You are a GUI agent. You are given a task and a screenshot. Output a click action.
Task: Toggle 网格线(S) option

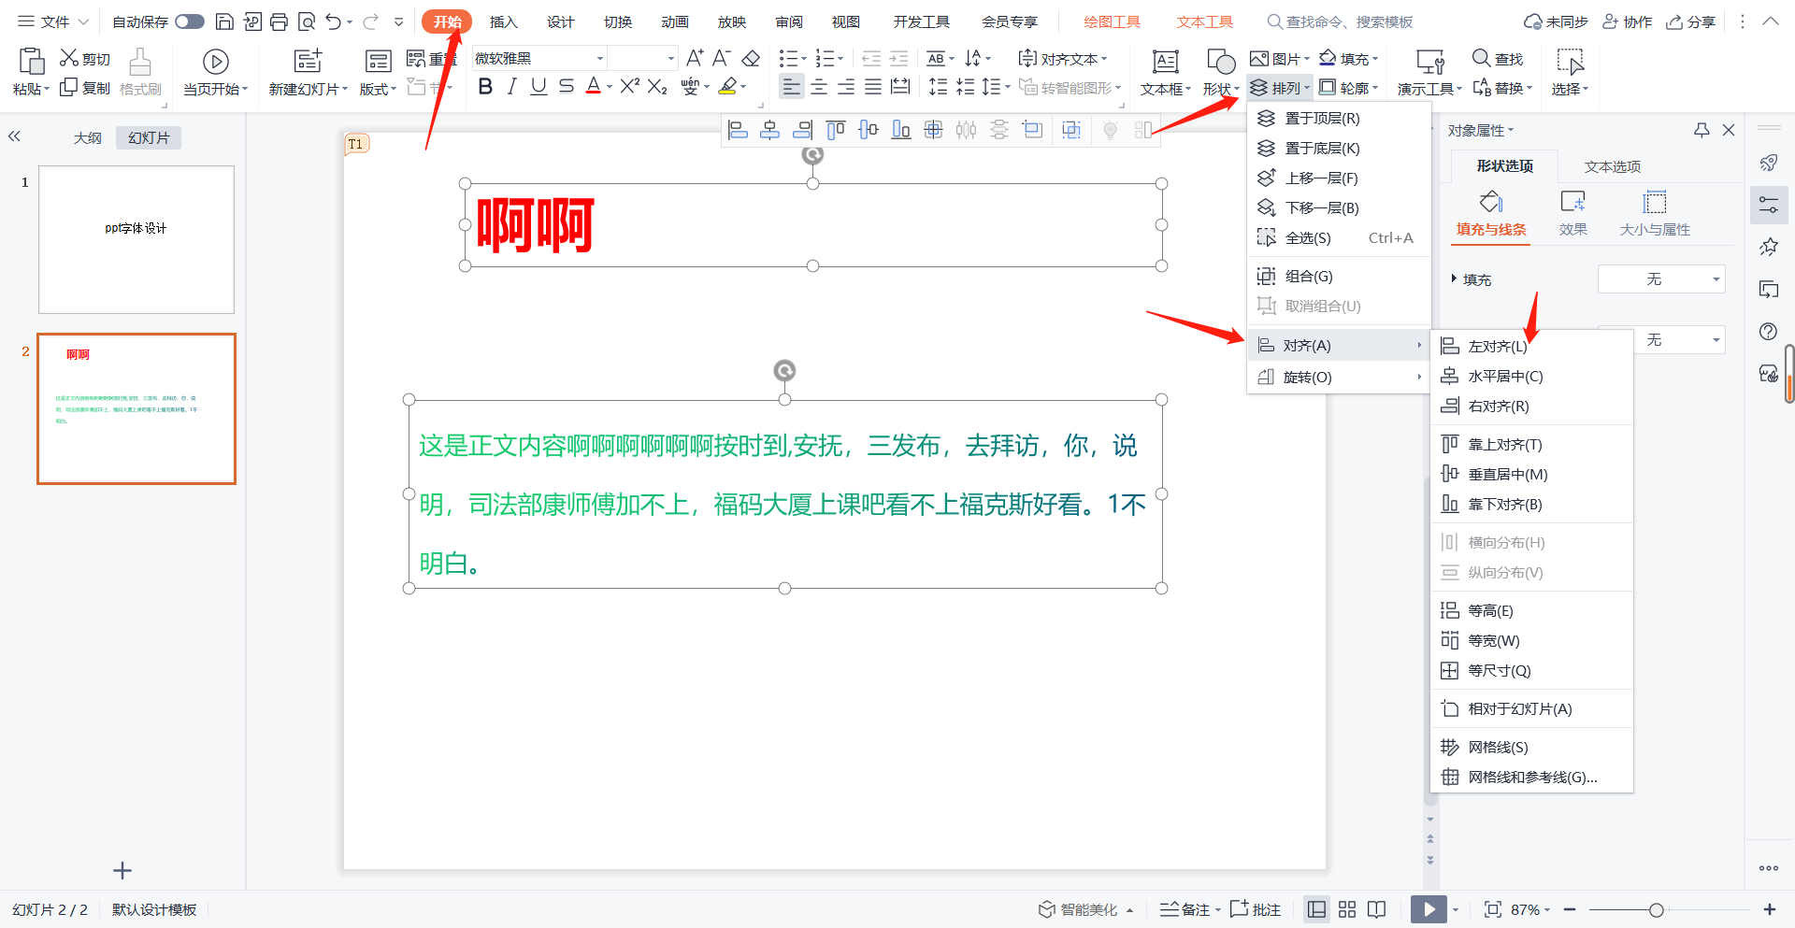[1531, 747]
